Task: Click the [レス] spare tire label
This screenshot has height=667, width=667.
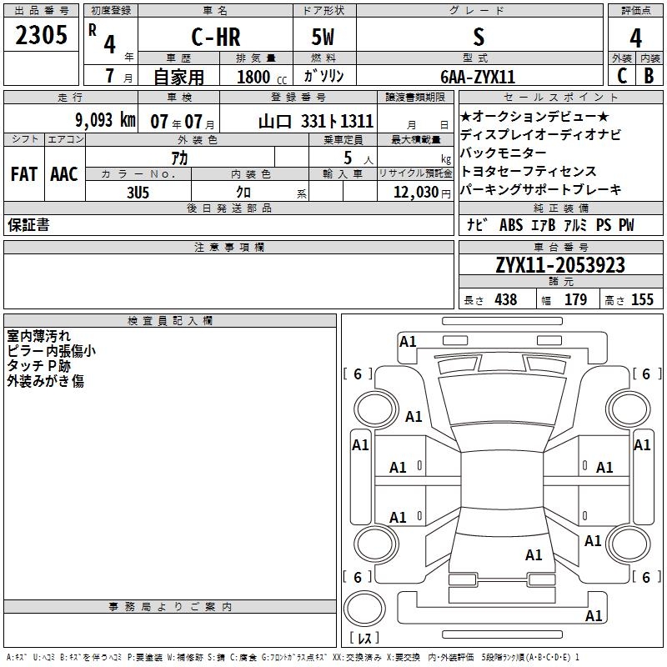Action: pos(364,637)
